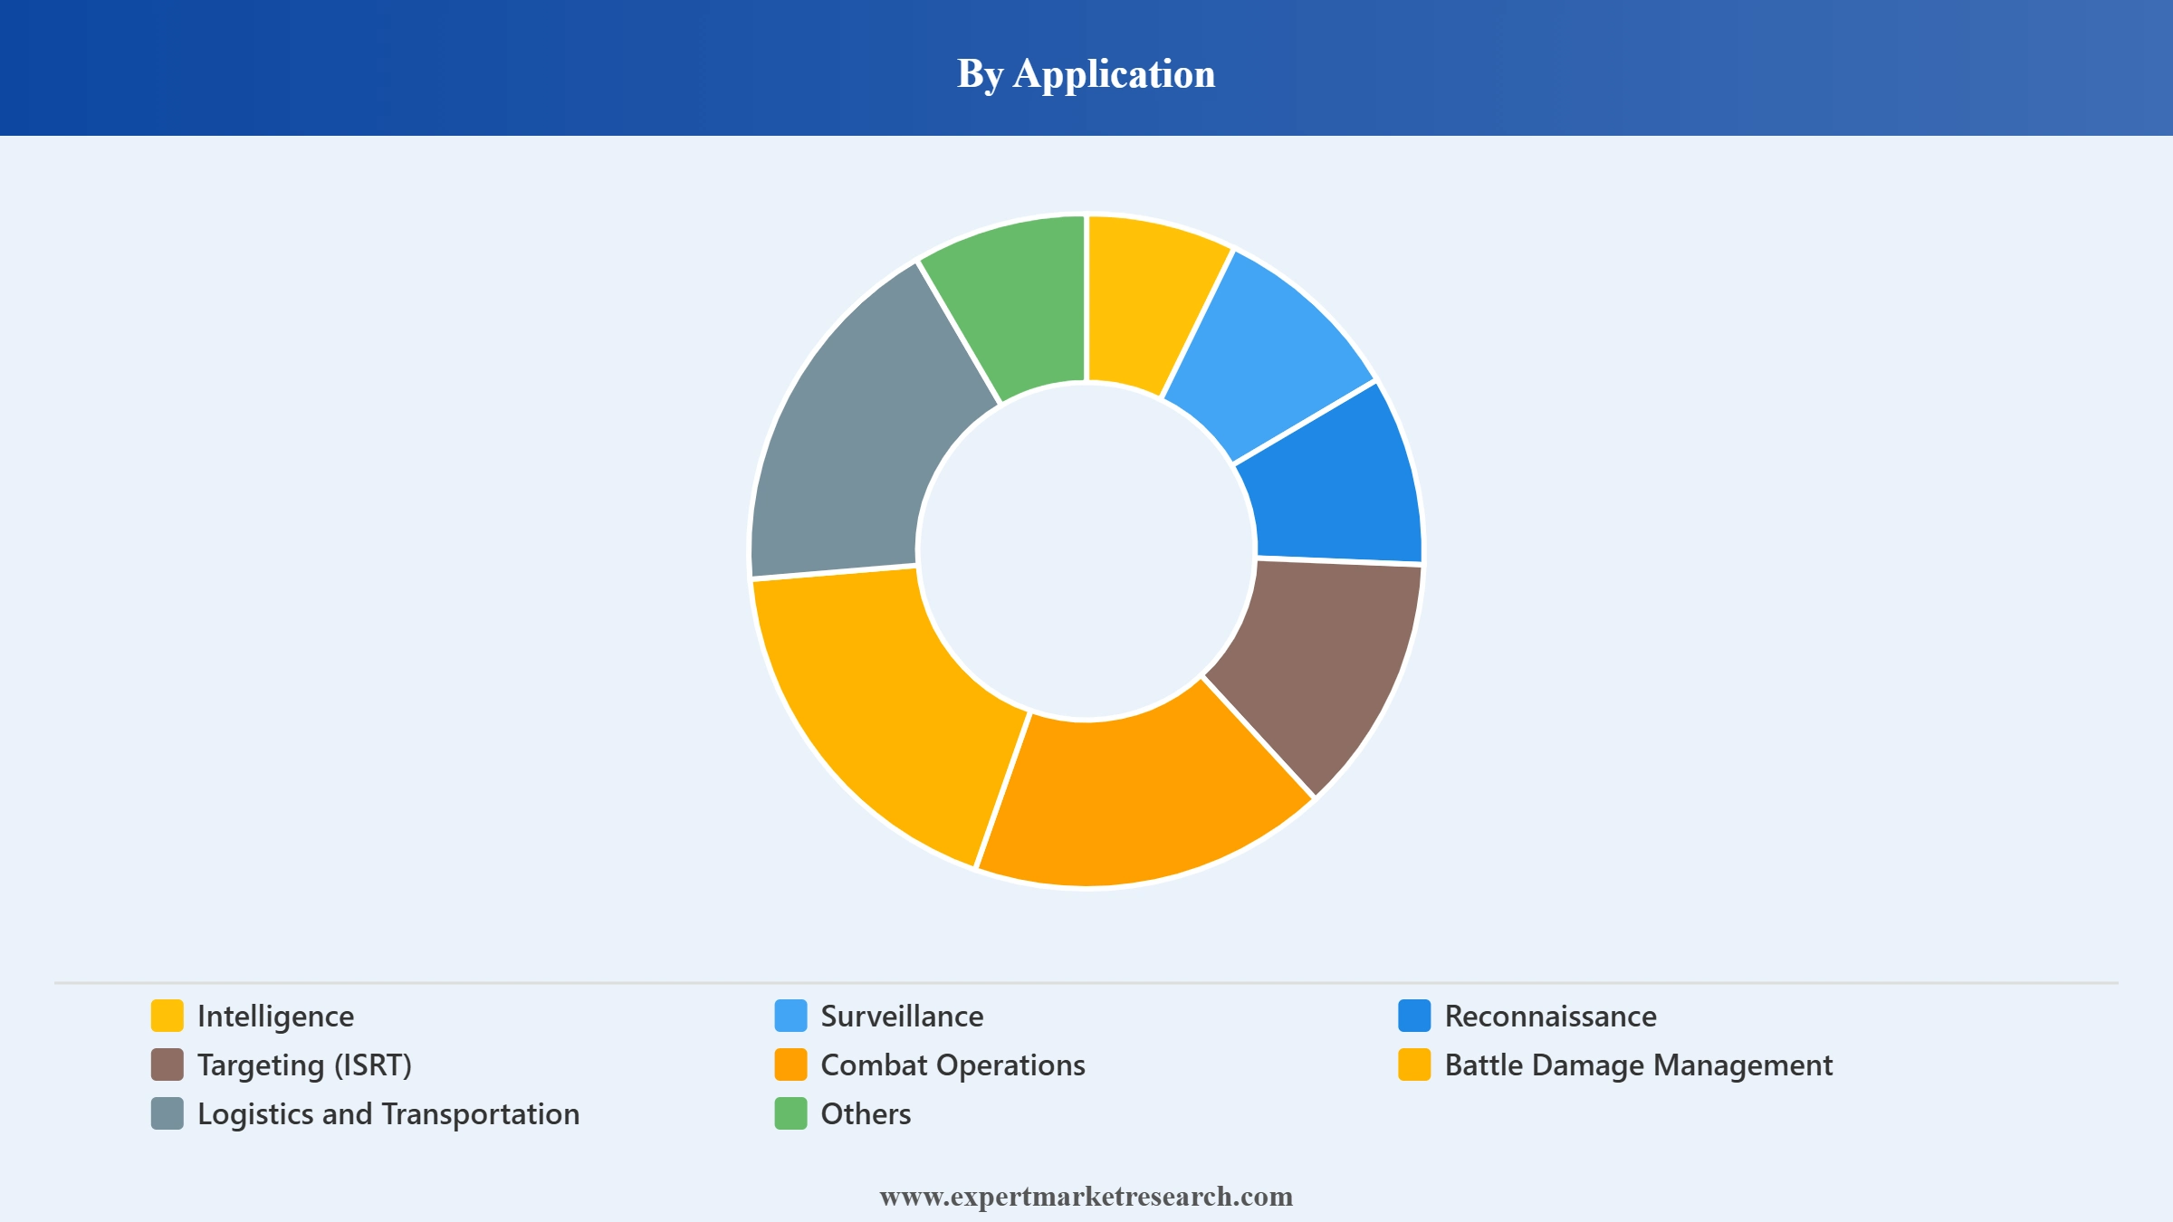Select the Combat Operations legend label
Screen dimensions: 2173x1222
coord(952,1065)
